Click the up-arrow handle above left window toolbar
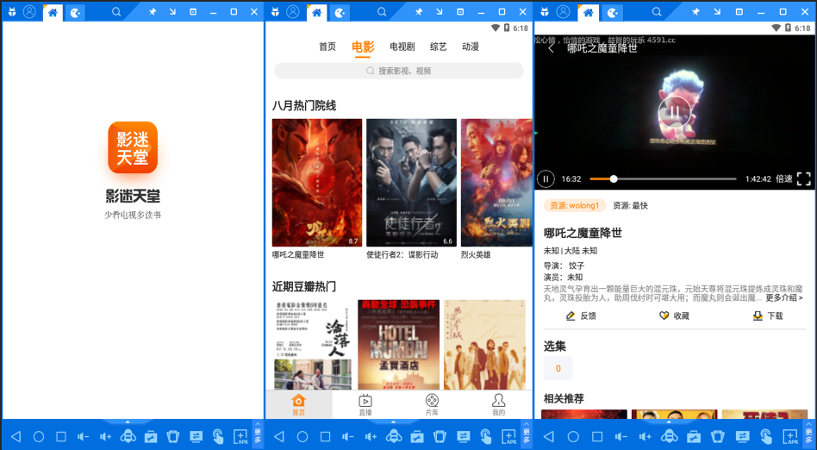817x450 pixels. pyautogui.click(x=128, y=422)
